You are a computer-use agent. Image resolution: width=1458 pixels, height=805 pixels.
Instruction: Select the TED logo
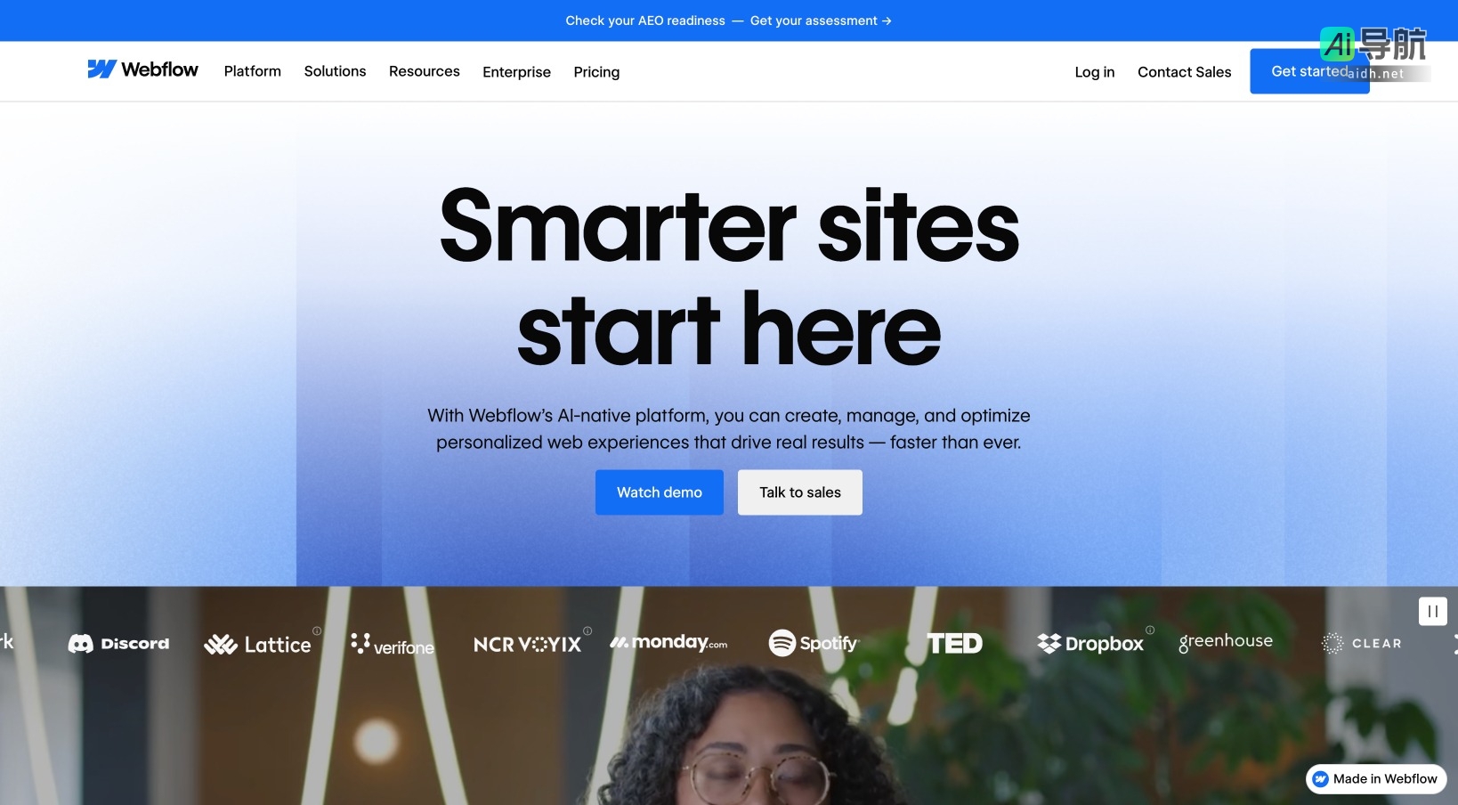coord(954,643)
